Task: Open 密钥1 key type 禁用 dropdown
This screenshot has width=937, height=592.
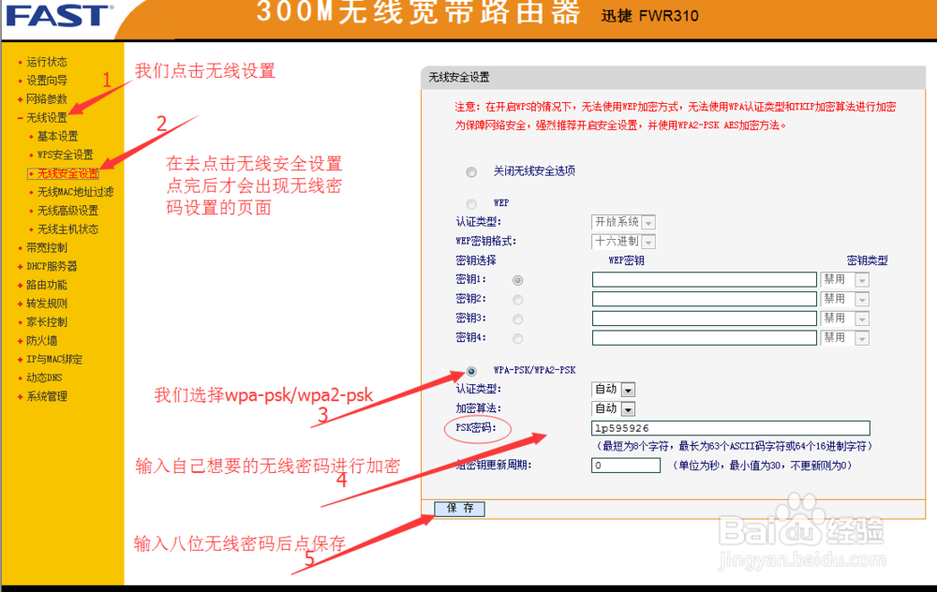Action: (x=844, y=279)
